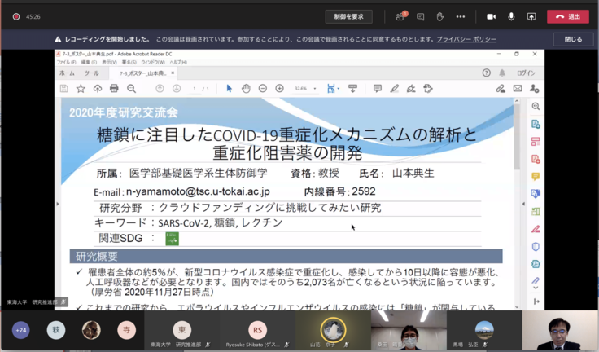Toggle screen sharing in Teams

pos(531,16)
